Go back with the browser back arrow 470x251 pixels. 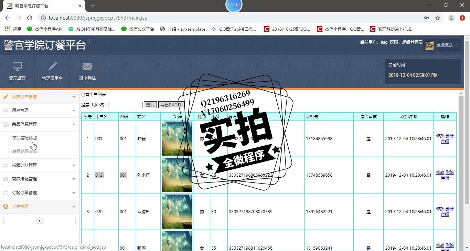(8, 18)
